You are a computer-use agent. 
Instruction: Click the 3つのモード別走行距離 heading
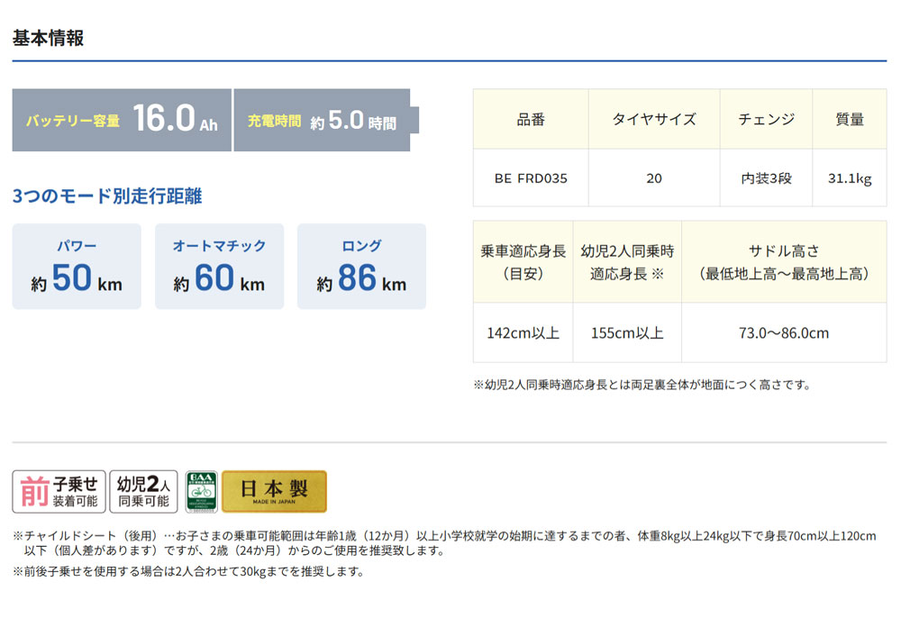pyautogui.click(x=107, y=196)
